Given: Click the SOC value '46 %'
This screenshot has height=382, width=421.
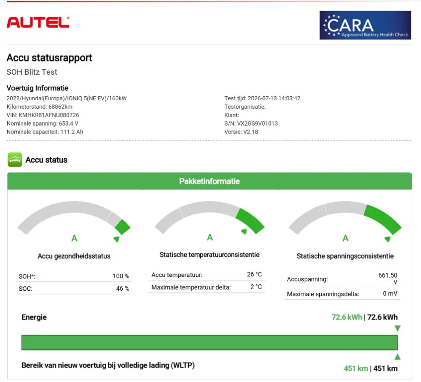Looking at the screenshot, I should click(x=122, y=288).
